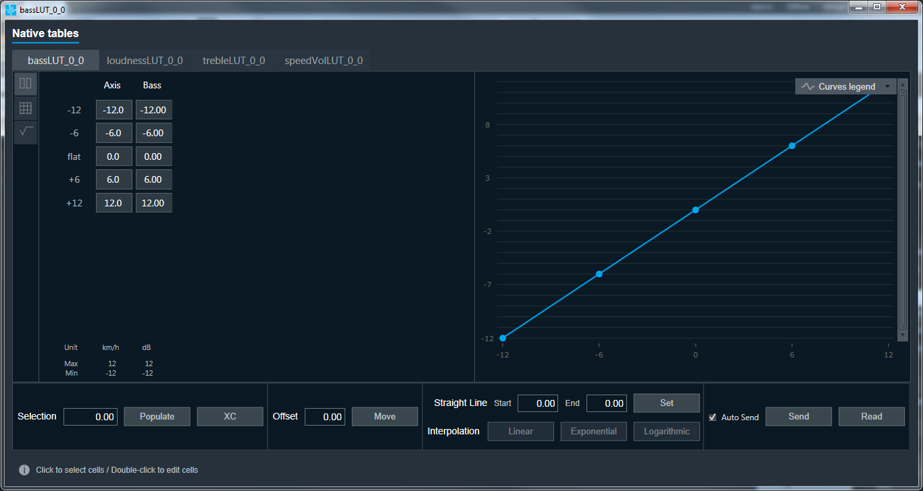Select the two-column table view icon
The width and height of the screenshot is (923, 491).
[26, 84]
